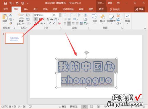
Task: Cut selection with the scissors icon
Action: click(11, 15)
